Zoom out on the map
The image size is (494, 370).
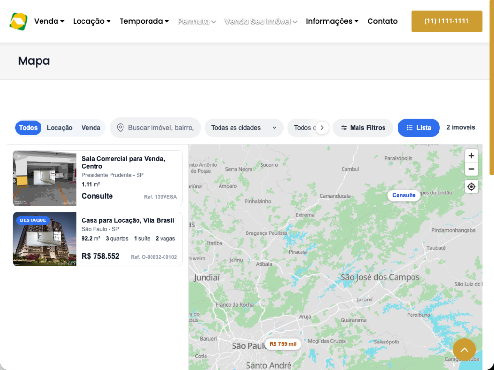click(x=471, y=169)
